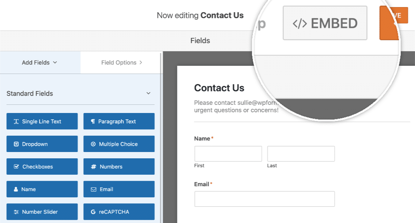Add a reCAPTCHA field

119,212
